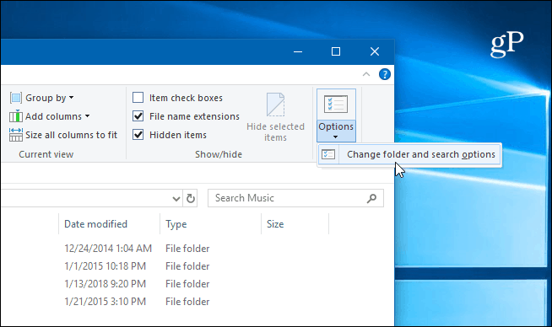Expand the Options dropdown arrow
The image size is (552, 327).
(336, 137)
